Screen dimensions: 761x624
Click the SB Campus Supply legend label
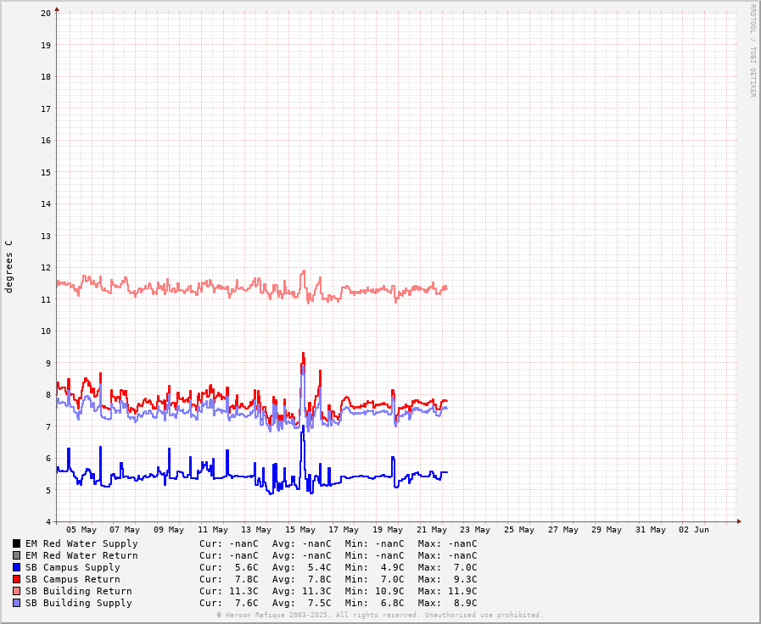(72, 567)
